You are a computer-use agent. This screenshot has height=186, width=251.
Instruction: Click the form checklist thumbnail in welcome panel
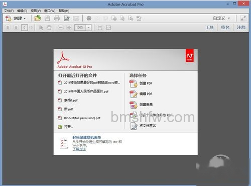pyautogui.click(x=64, y=143)
